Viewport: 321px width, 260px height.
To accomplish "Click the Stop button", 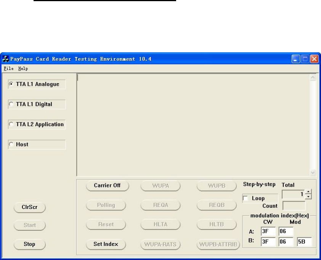I will tap(29, 244).
